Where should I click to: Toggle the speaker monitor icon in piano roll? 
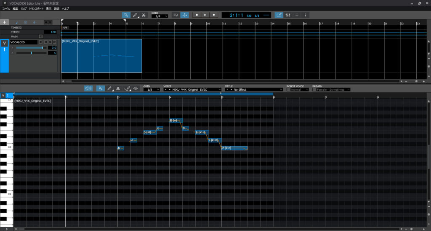pyautogui.click(x=88, y=89)
